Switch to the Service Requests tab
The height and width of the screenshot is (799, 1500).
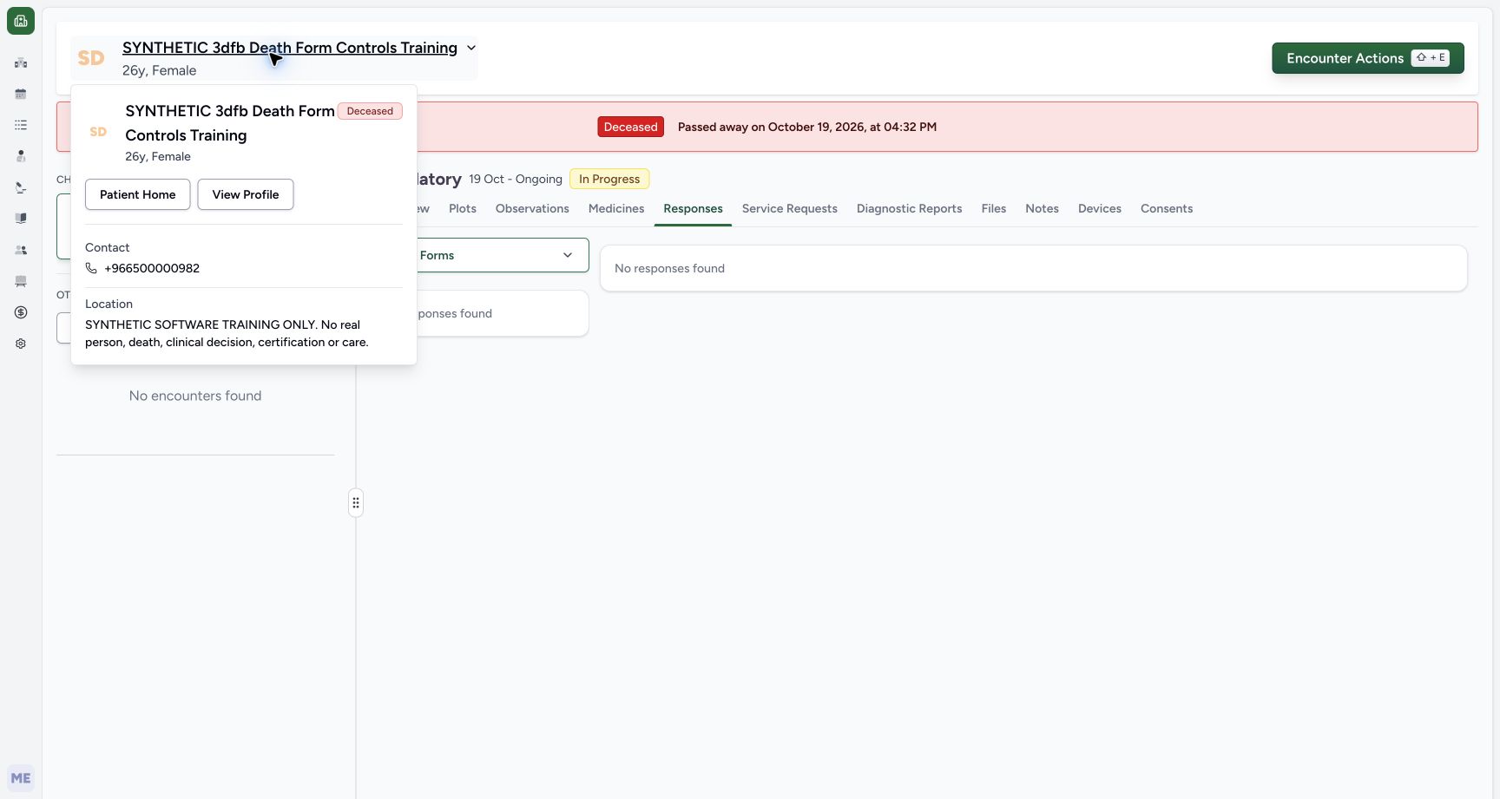[790, 208]
